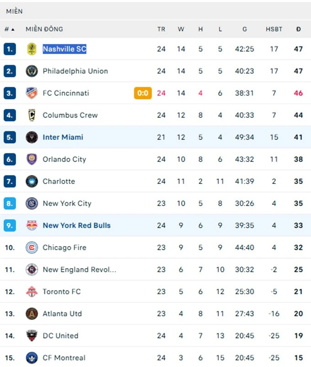311x367 pixels.
Task: Click the Inter Miami club crest
Action: [x=32, y=137]
